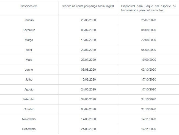Click the Crédito na conta poupança social digital header
179x135 pixels.
(x=88, y=6)
